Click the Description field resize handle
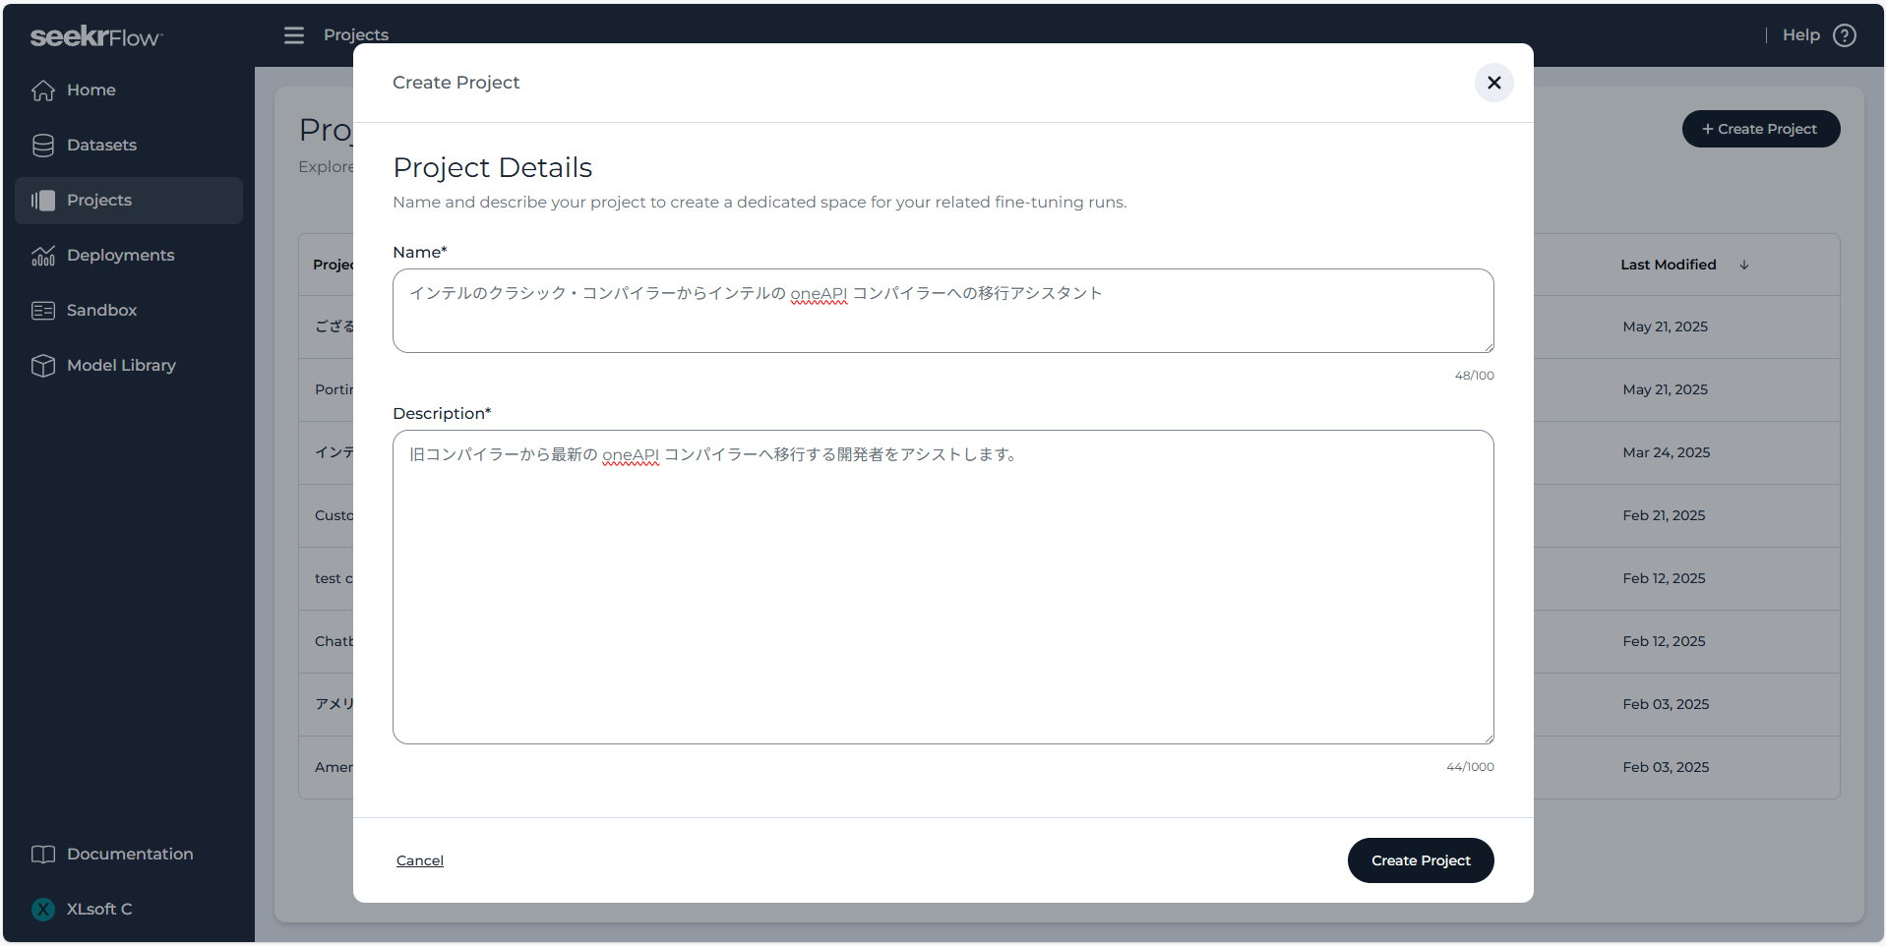 [1489, 739]
